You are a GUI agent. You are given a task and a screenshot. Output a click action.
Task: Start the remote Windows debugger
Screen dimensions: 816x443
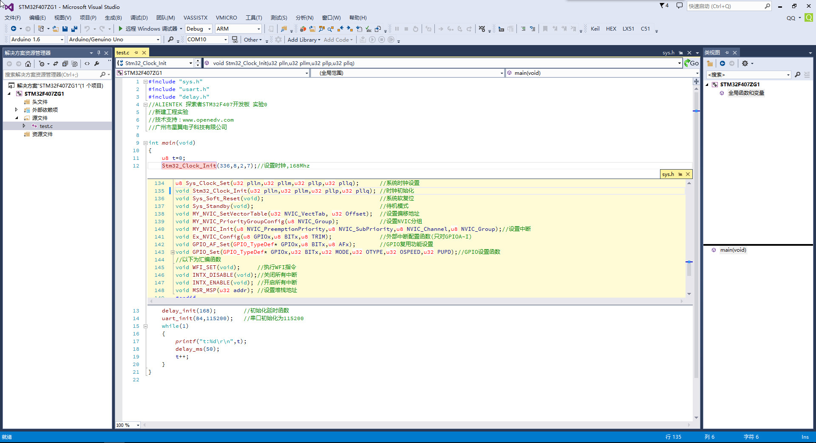point(148,29)
